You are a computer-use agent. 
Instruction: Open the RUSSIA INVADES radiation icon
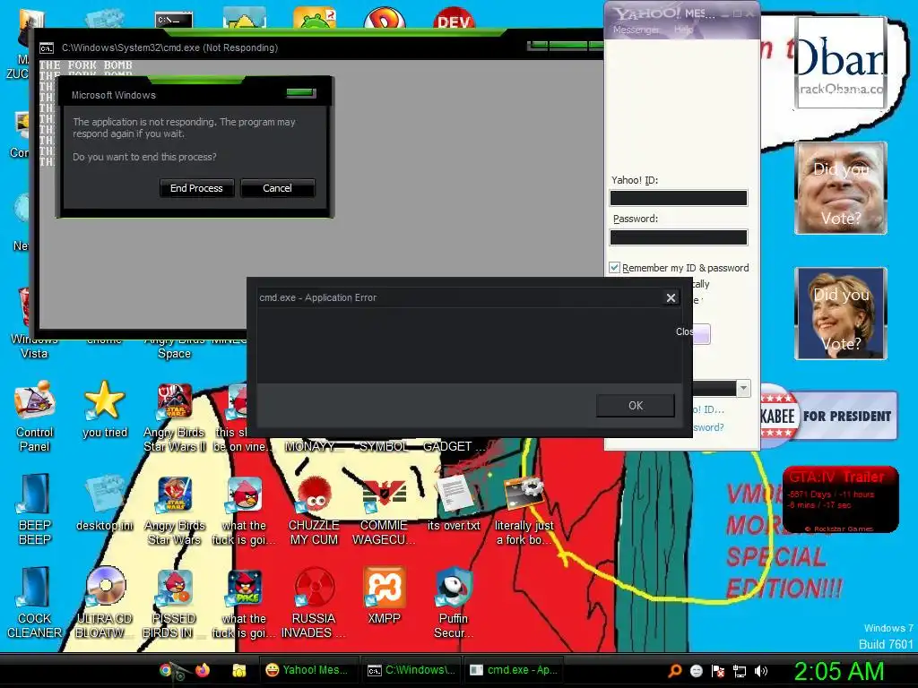pyautogui.click(x=314, y=603)
